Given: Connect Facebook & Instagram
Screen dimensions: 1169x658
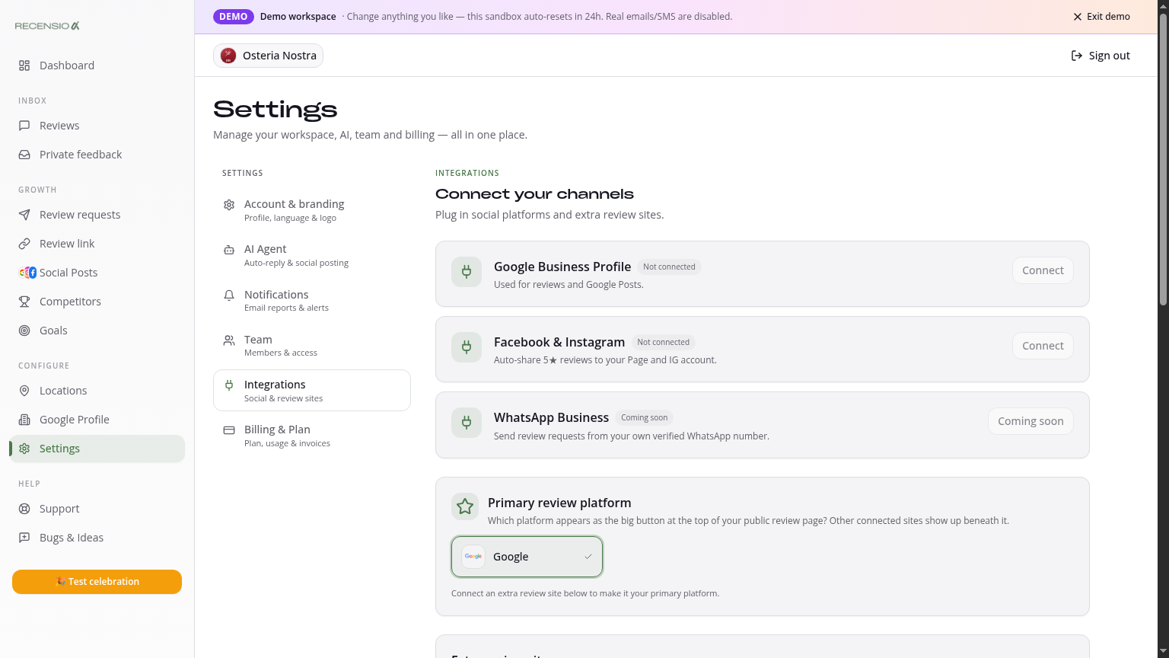Looking at the screenshot, I should (1043, 346).
